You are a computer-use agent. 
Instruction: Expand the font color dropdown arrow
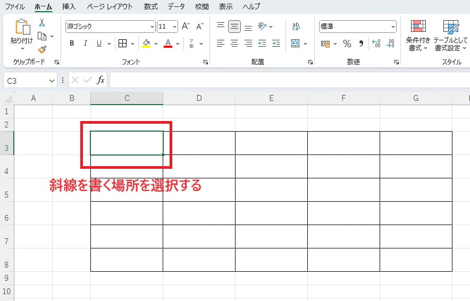178,44
